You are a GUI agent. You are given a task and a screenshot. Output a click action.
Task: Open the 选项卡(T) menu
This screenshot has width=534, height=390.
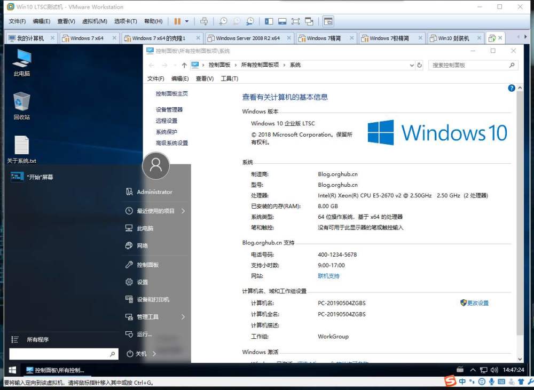(x=125, y=21)
